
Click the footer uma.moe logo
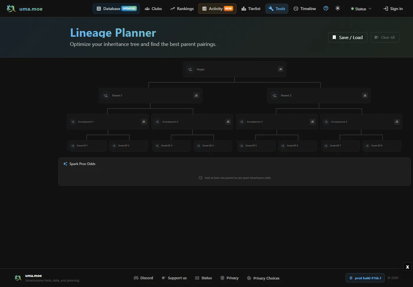tap(18, 278)
